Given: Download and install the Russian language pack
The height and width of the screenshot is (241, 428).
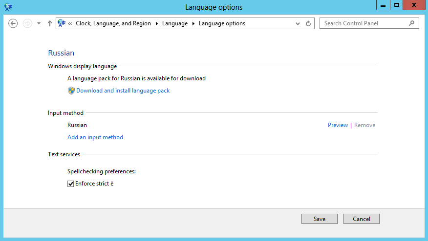Looking at the screenshot, I should pyautogui.click(x=123, y=91).
